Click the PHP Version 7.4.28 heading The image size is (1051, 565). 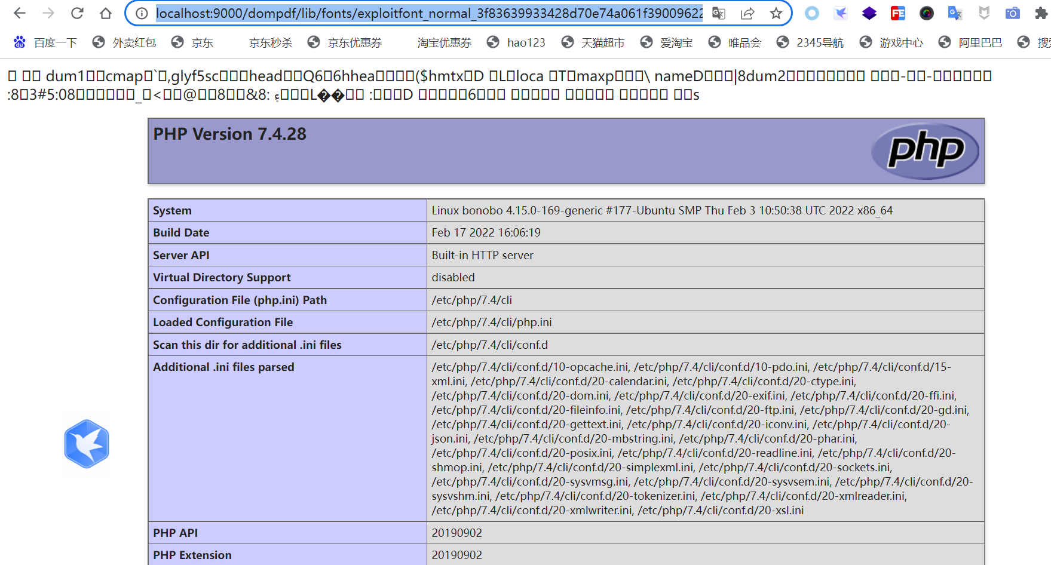coord(229,134)
